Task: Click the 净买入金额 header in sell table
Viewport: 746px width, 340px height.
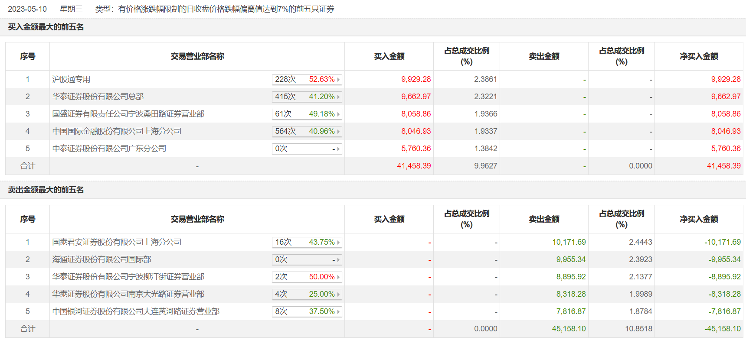Action: tap(699, 219)
